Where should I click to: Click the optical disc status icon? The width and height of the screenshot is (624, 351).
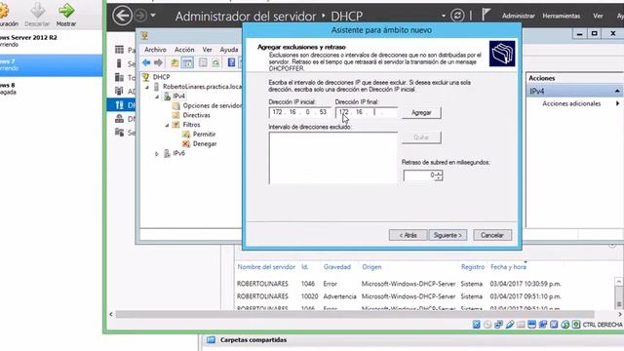487,325
